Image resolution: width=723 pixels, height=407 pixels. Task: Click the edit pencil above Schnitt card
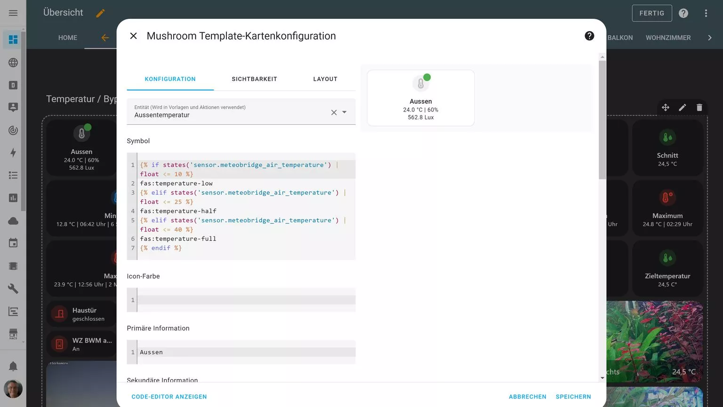click(x=683, y=107)
